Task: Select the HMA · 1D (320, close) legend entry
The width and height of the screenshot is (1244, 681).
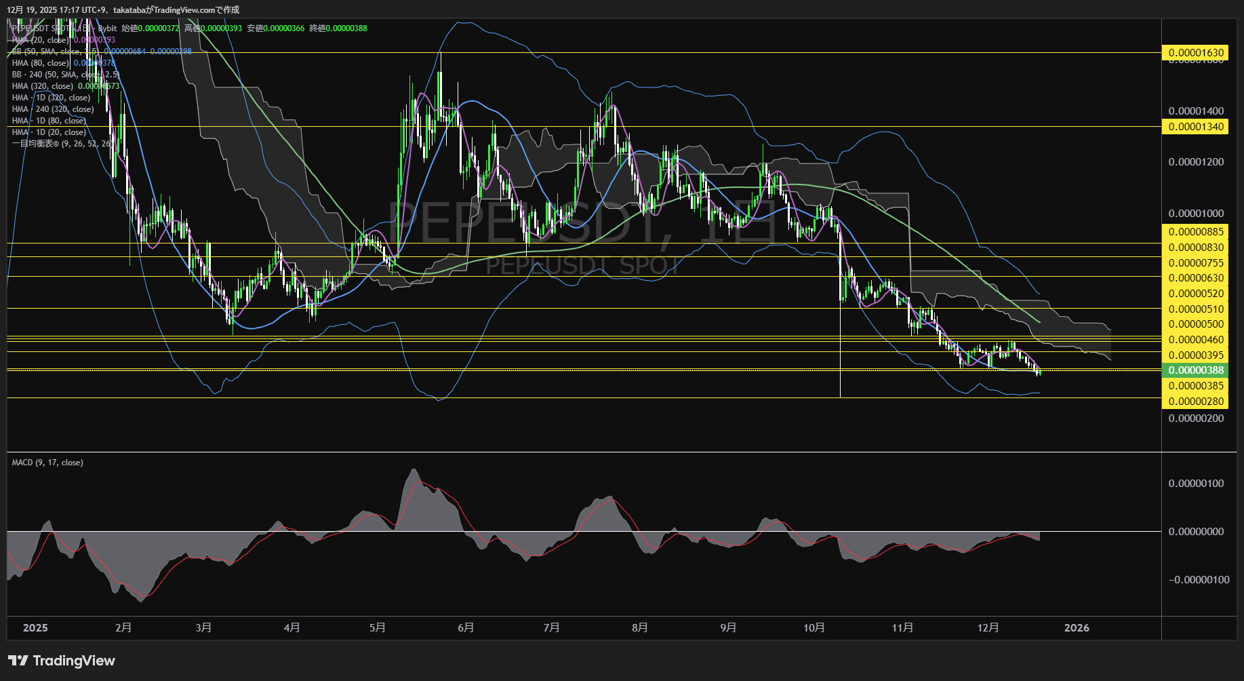Action: (x=51, y=98)
